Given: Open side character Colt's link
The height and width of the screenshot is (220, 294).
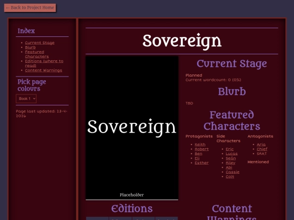Looking at the screenshot, I should pos(230,177).
